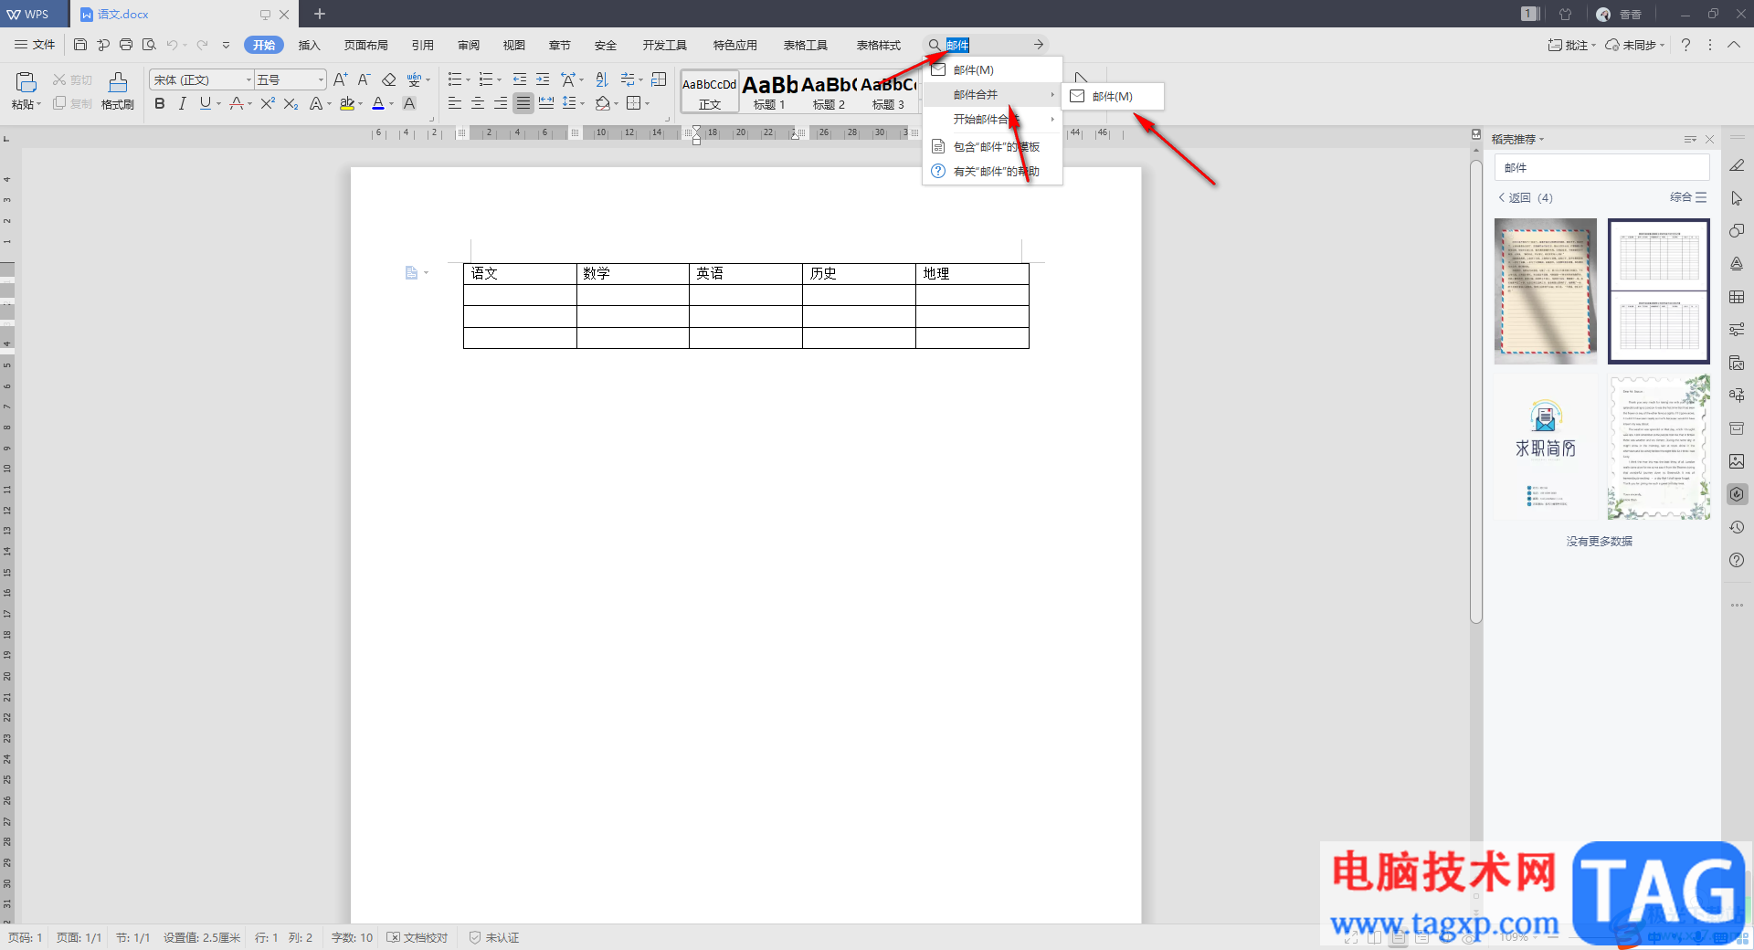Image resolution: width=1754 pixels, height=950 pixels.
Task: Toggle bold formatting
Action: click(160, 104)
